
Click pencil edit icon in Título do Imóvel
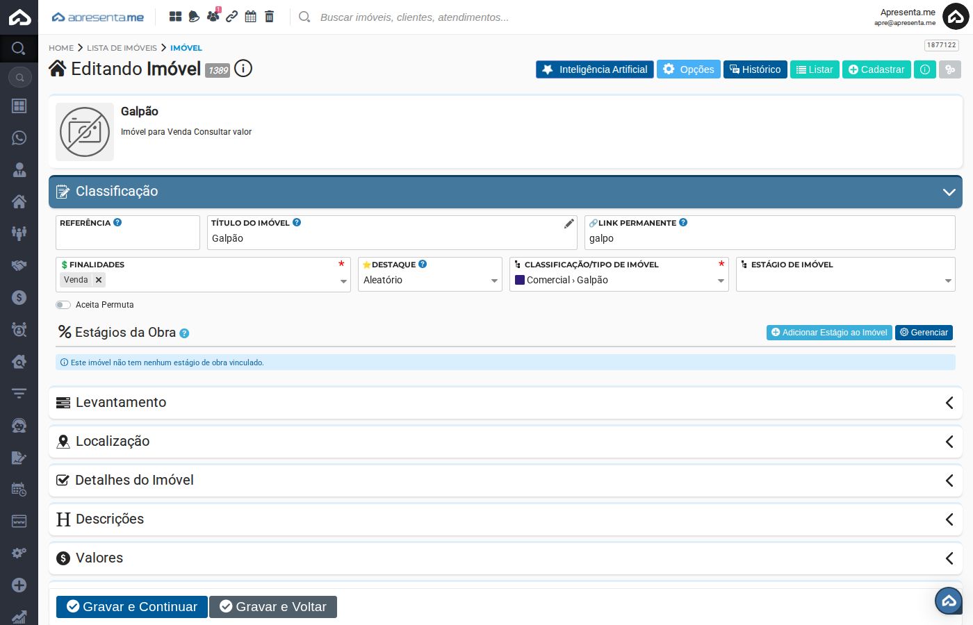(x=569, y=224)
